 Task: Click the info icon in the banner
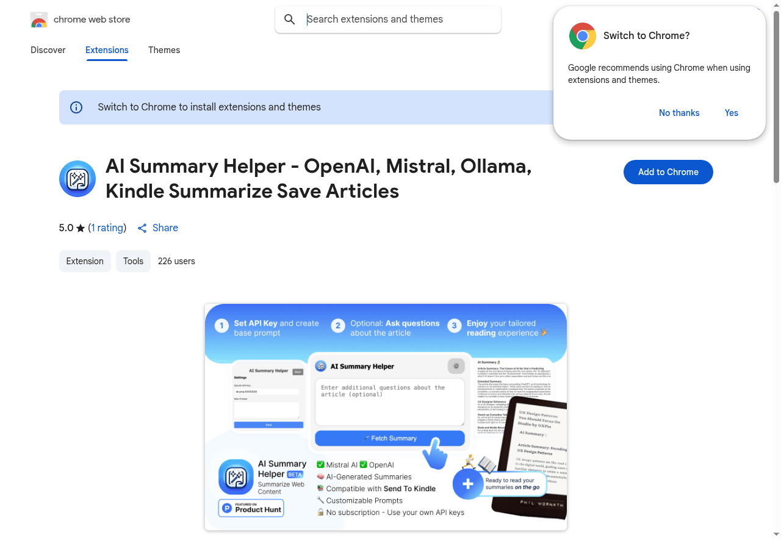point(76,107)
